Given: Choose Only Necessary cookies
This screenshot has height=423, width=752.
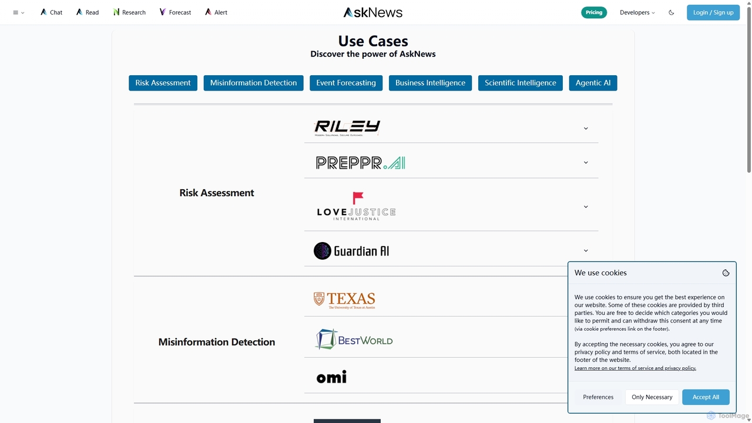Looking at the screenshot, I should point(652,397).
